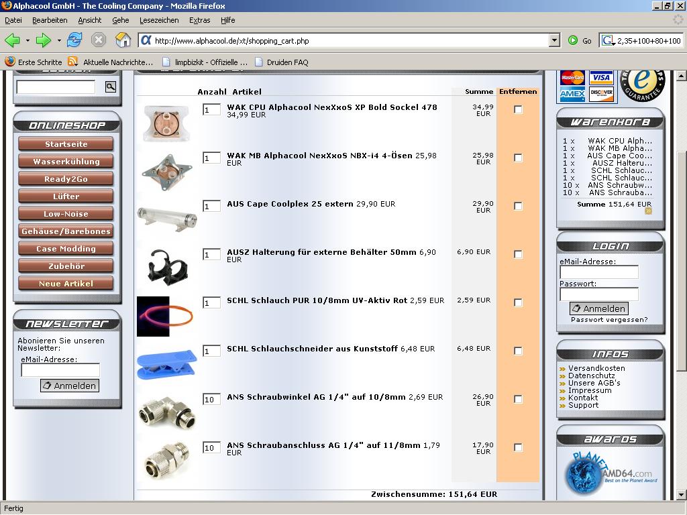Click the alpha site icon in address bar
This screenshot has width=687, height=515.
pos(146,41)
